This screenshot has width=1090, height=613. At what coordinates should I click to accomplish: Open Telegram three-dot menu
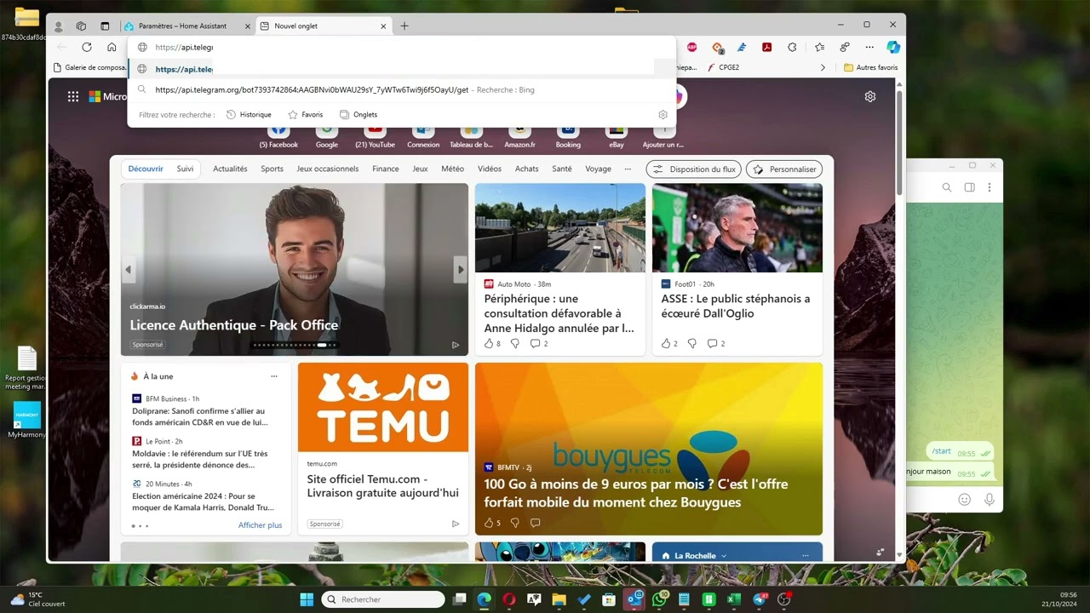(x=990, y=187)
